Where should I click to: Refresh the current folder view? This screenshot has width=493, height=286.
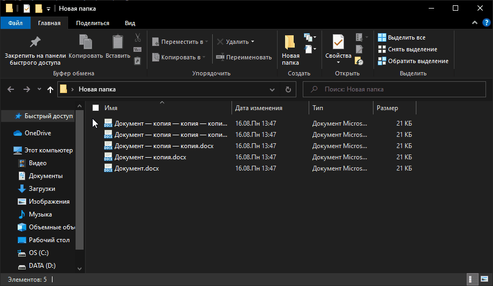coord(288,89)
